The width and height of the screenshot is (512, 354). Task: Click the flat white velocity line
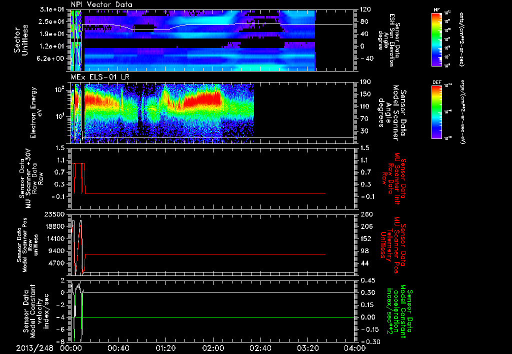click(219, 292)
